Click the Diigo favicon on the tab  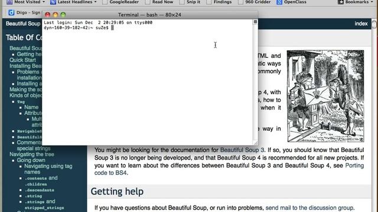tap(11, 12)
